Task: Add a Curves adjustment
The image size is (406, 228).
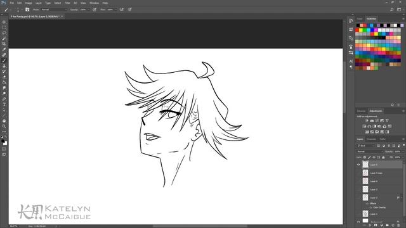Action: 377,121
